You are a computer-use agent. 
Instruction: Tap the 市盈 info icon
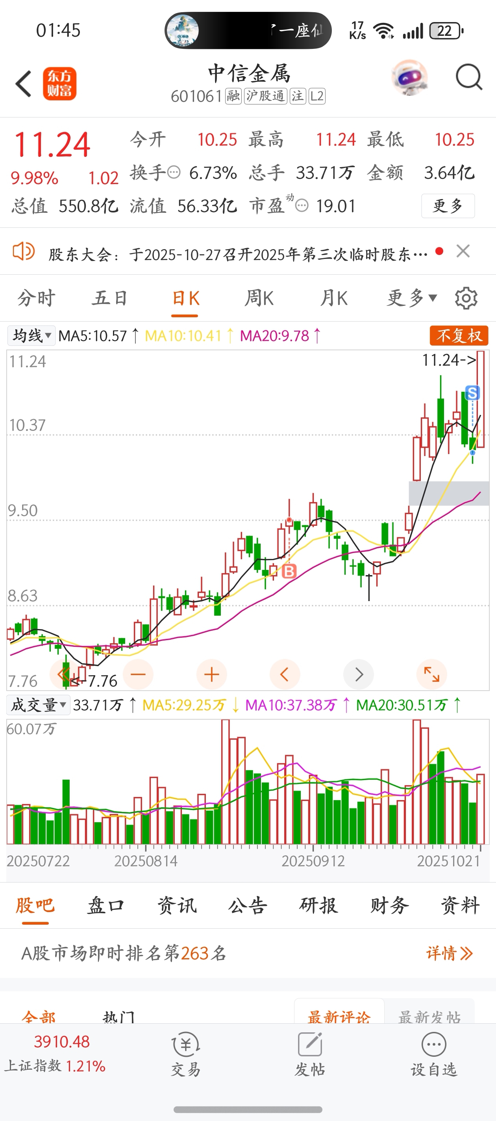click(302, 205)
